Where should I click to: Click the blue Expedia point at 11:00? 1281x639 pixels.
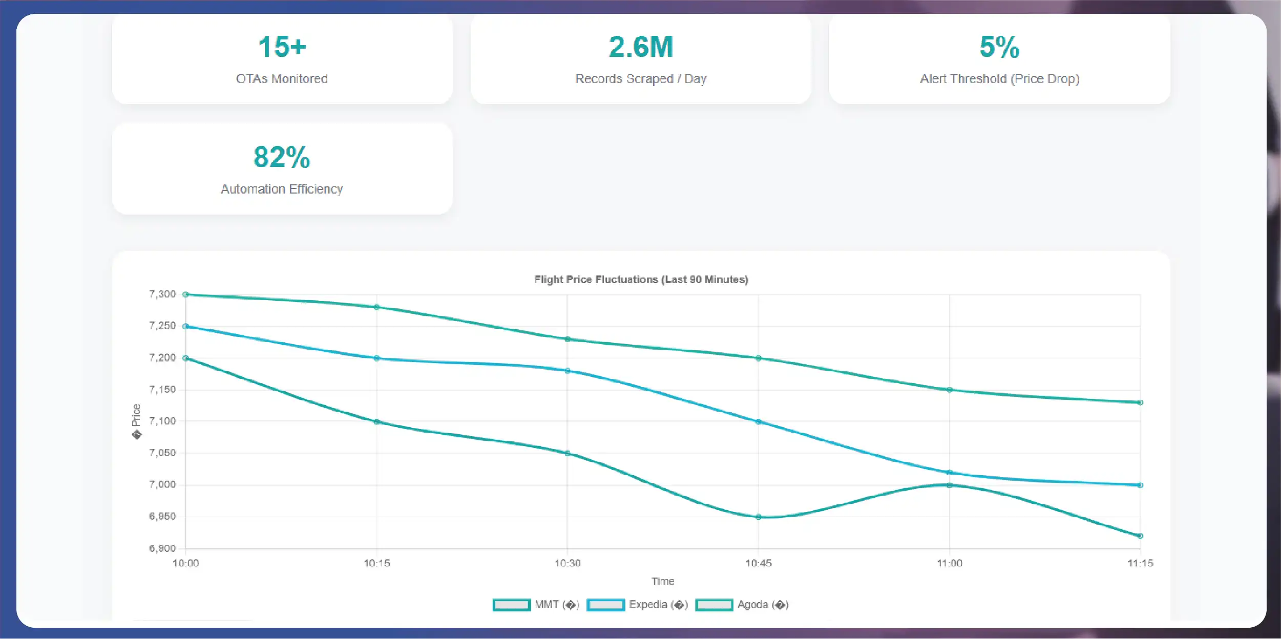(949, 473)
